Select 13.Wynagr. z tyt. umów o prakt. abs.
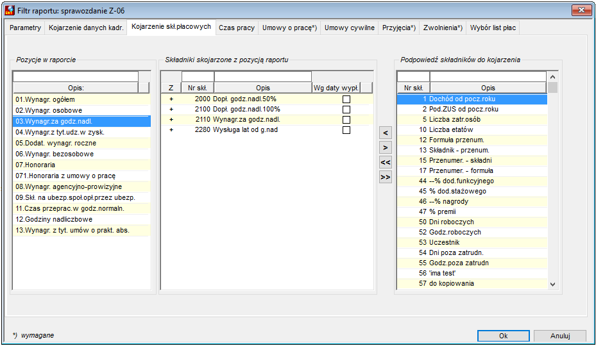Screen dimensions: 596x346 [x=81, y=230]
